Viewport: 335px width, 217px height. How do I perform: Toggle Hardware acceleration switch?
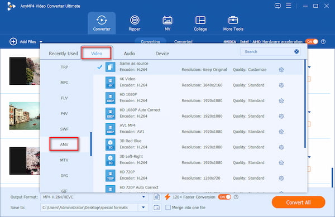point(312,42)
